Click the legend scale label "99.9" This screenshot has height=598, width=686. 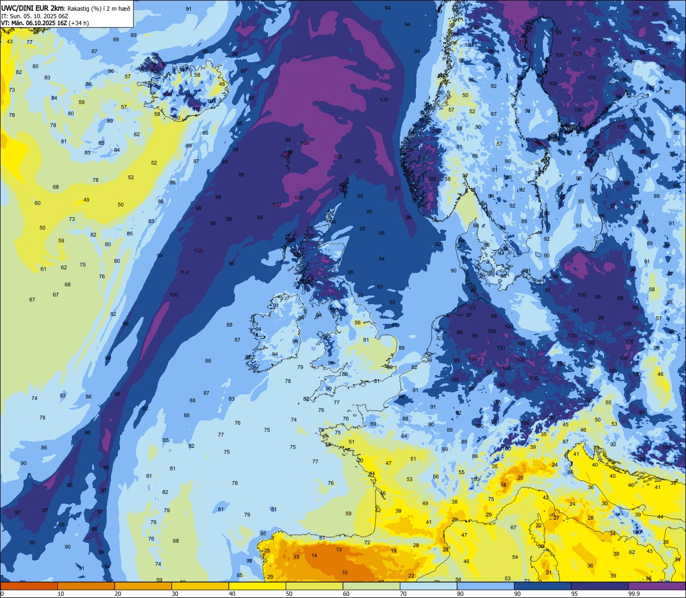[x=634, y=594]
